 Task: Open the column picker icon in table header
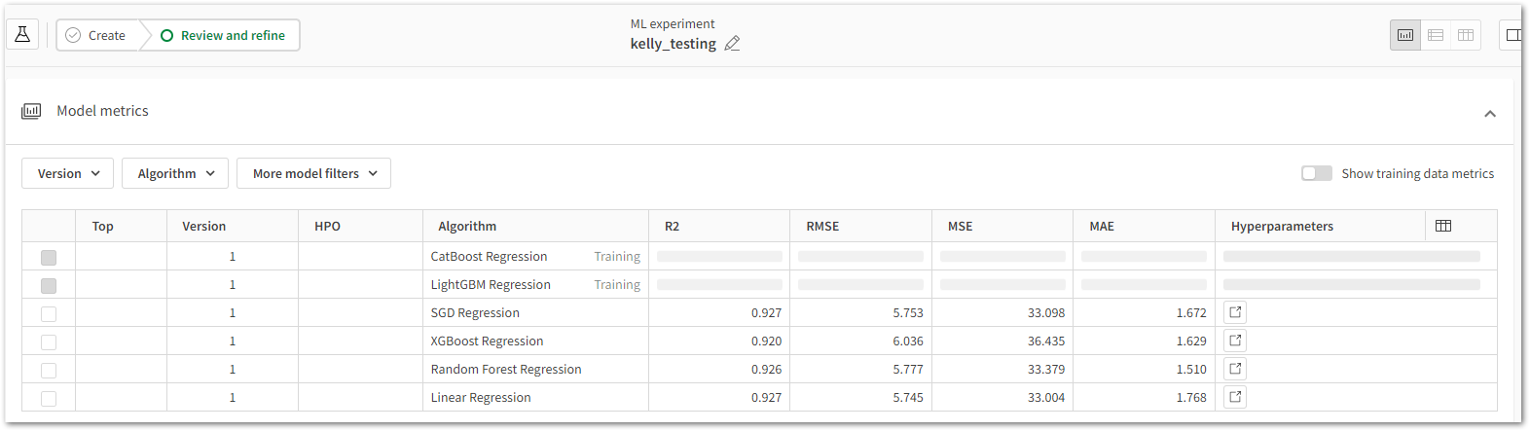pyautogui.click(x=1443, y=226)
